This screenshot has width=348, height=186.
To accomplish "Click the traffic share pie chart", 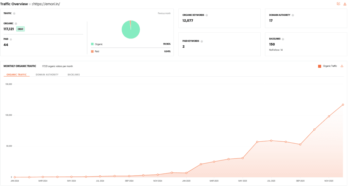I will coord(131,29).
